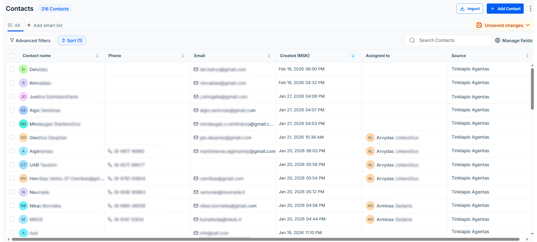Toggle Email column sort arrows
The image size is (537, 242).
(269, 56)
